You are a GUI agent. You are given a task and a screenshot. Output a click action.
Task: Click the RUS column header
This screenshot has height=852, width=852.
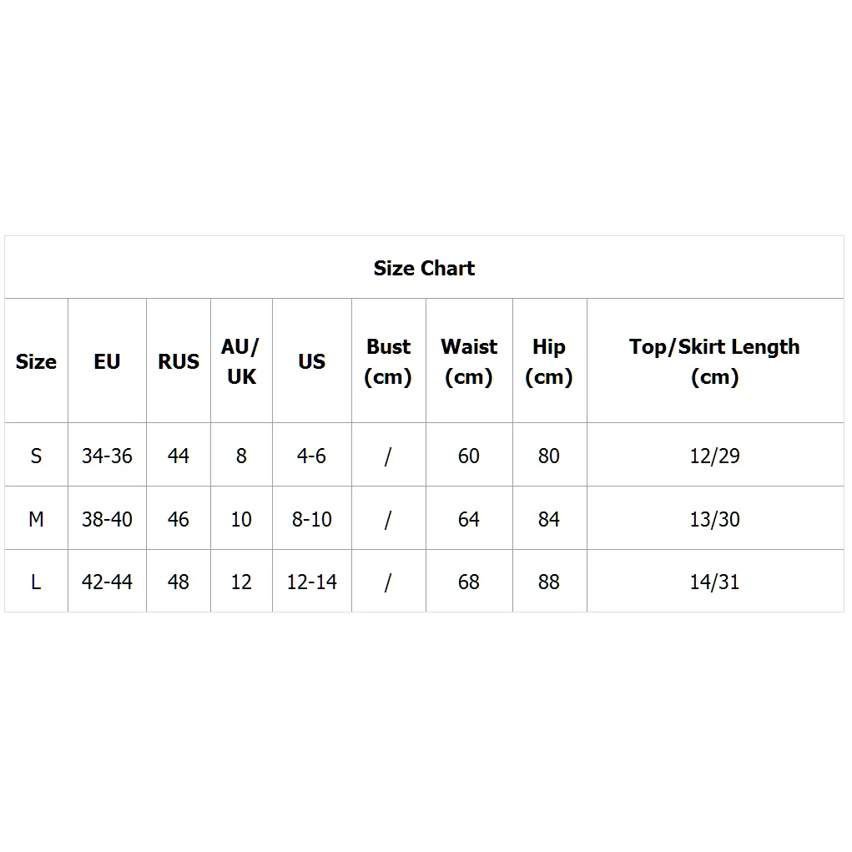point(179,361)
